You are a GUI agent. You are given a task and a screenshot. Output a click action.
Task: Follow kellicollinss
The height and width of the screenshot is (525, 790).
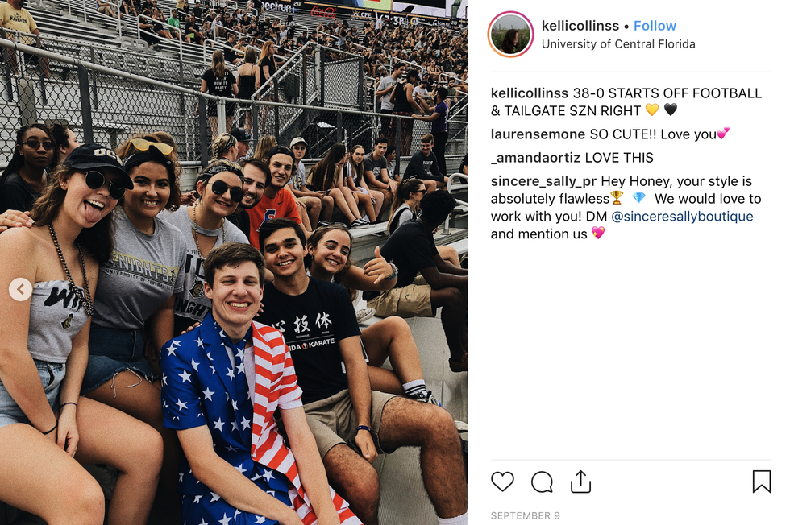[x=655, y=26]
